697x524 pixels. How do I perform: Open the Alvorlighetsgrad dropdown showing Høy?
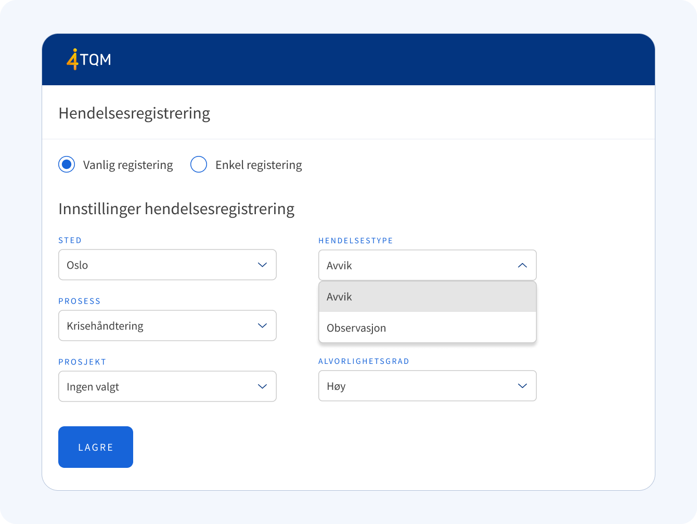[x=428, y=386]
